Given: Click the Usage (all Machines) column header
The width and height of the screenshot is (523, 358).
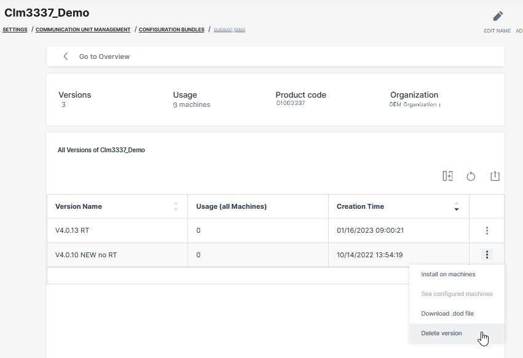Looking at the screenshot, I should (x=231, y=206).
